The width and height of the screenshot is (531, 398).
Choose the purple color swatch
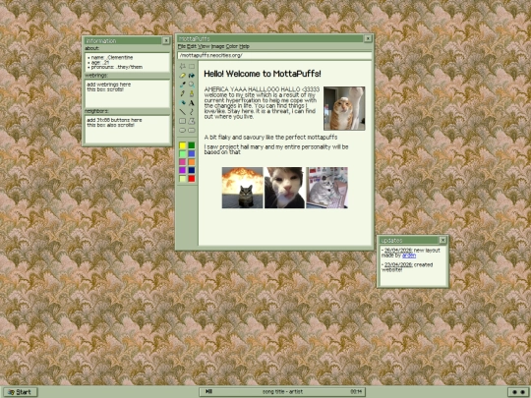click(x=183, y=170)
